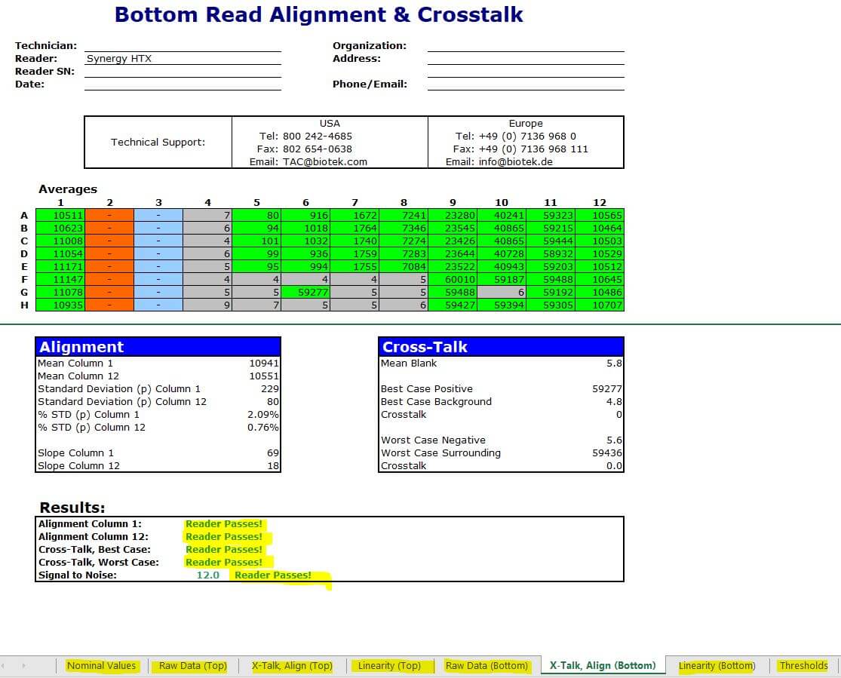
Task: Select the Reader field containing Synergy HTX
Action: tap(183, 59)
